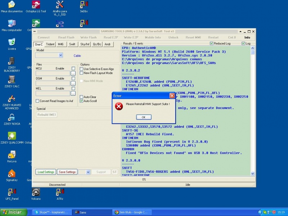
Task: Uncheck the Reduced Log checkbox
Action: (x=212, y=43)
